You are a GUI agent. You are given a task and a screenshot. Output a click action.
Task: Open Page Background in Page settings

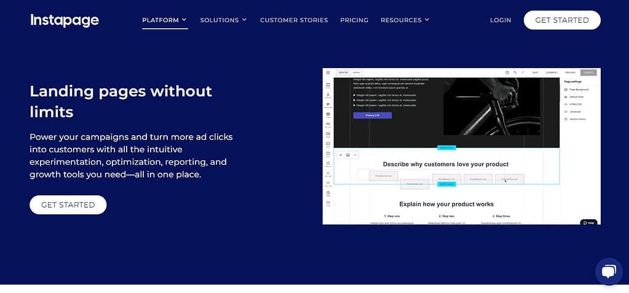[577, 90]
